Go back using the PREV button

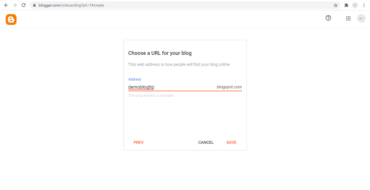(x=138, y=142)
